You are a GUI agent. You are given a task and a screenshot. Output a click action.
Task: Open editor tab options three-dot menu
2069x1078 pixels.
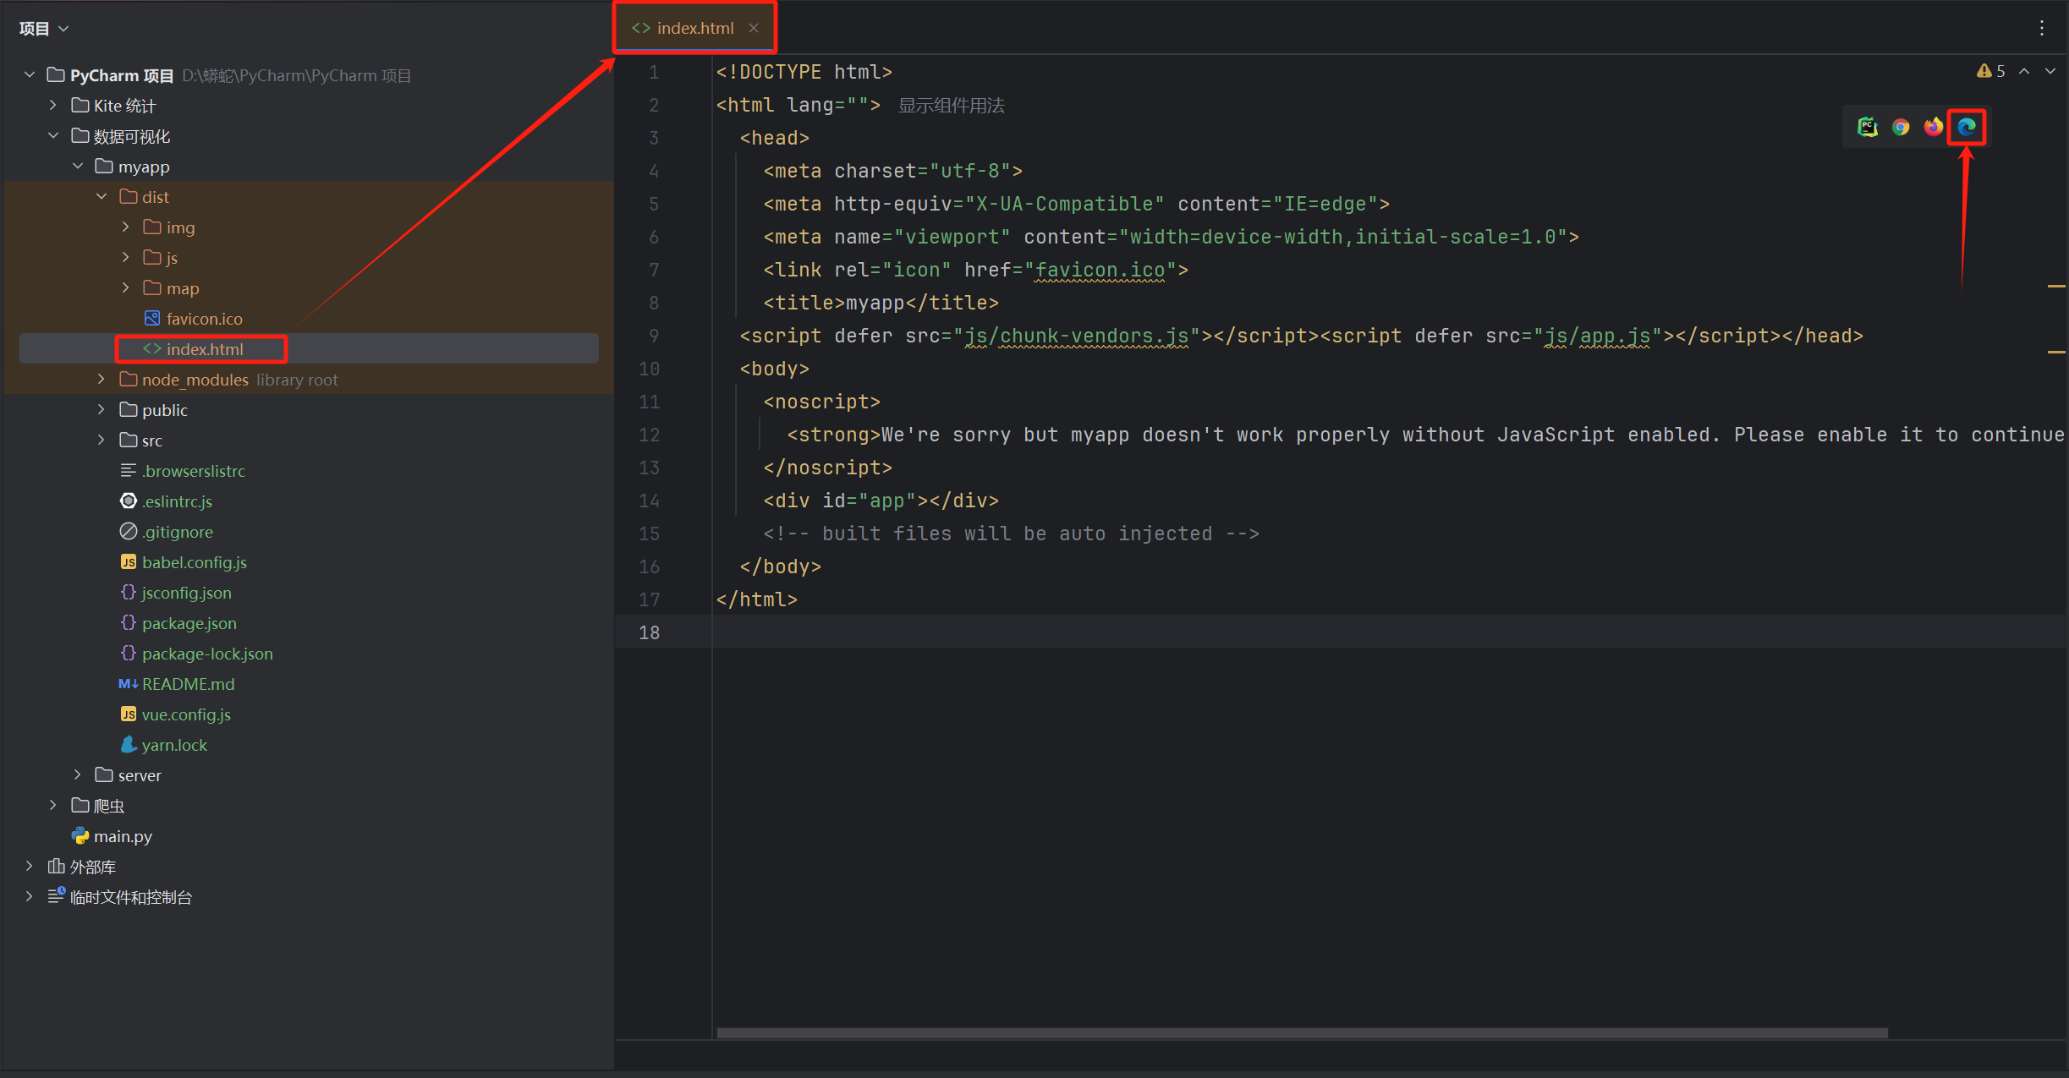[2042, 28]
